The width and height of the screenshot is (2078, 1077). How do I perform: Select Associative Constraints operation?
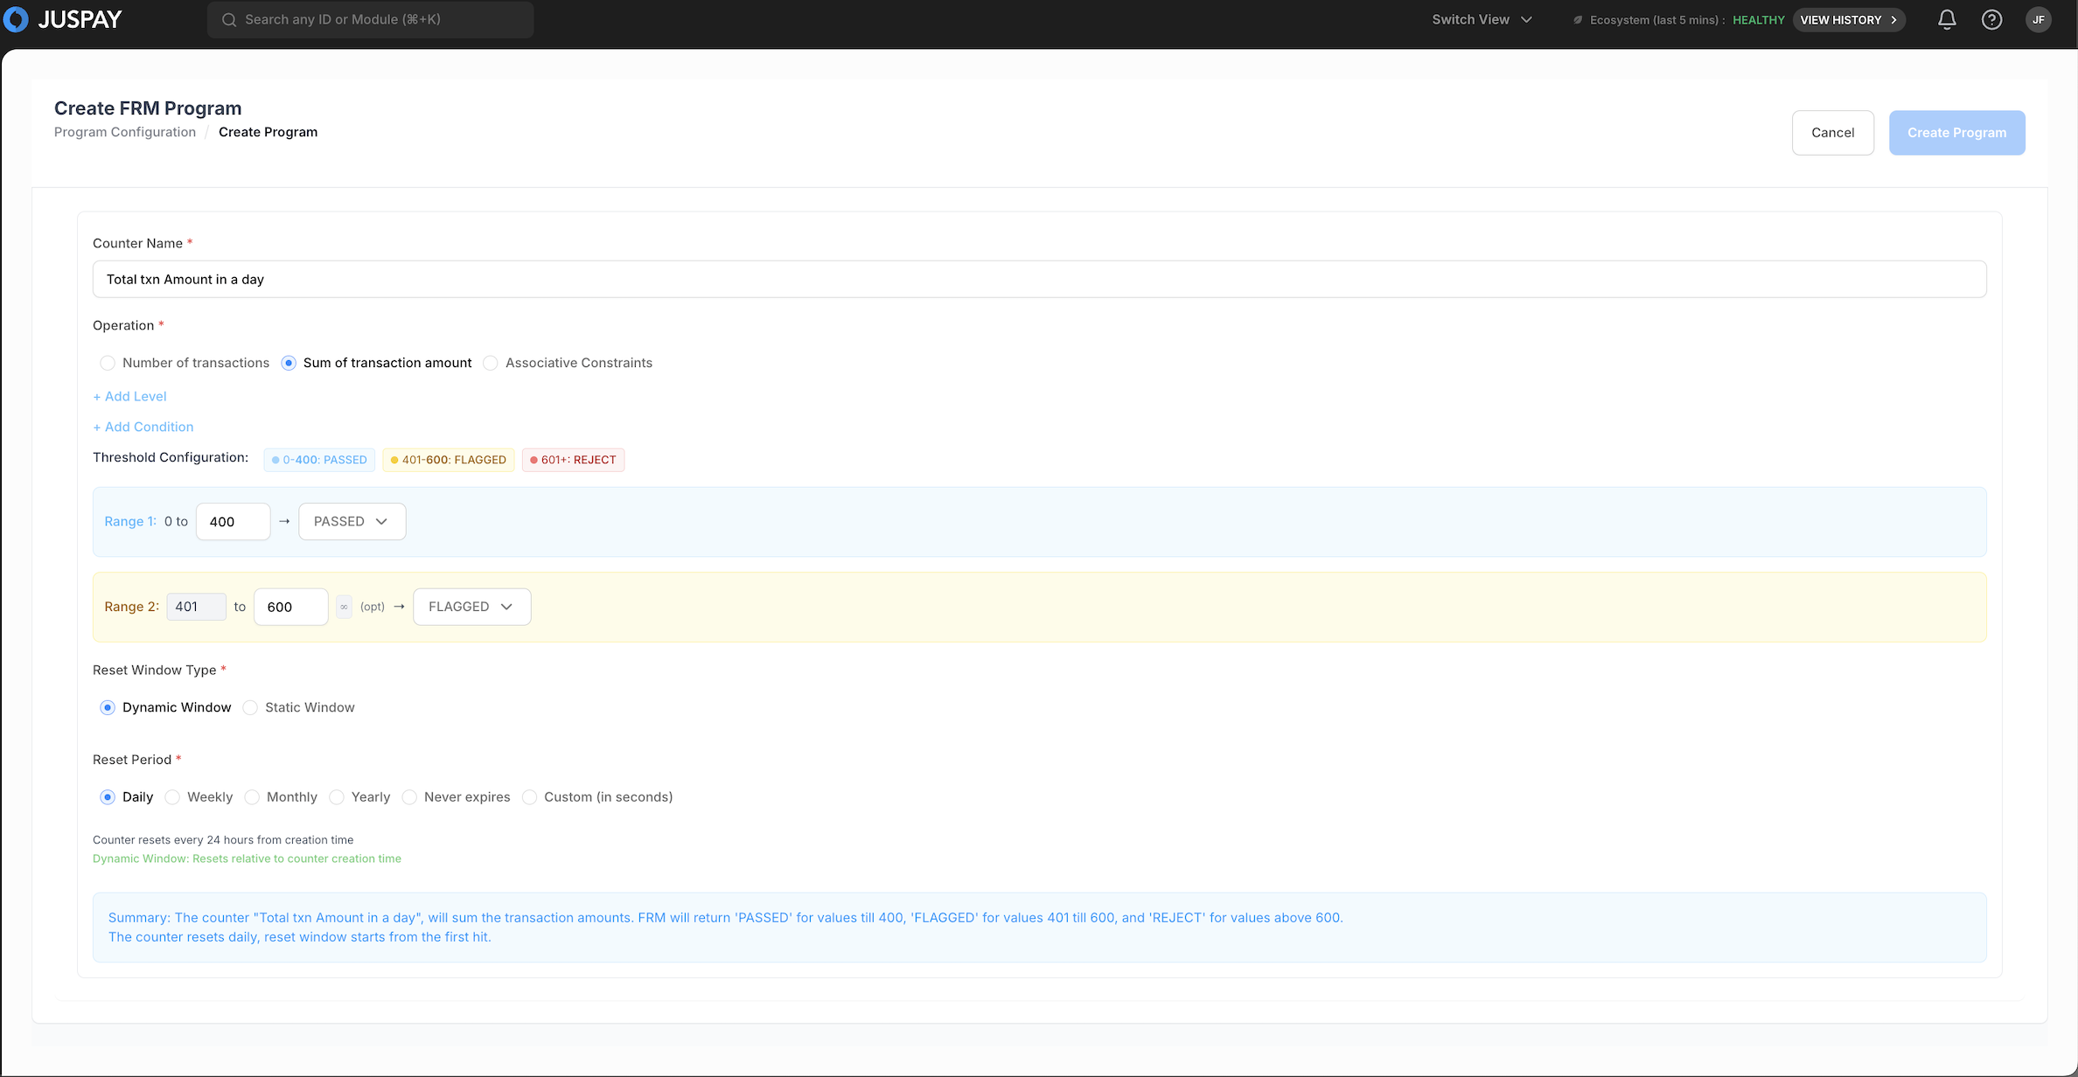click(x=491, y=363)
